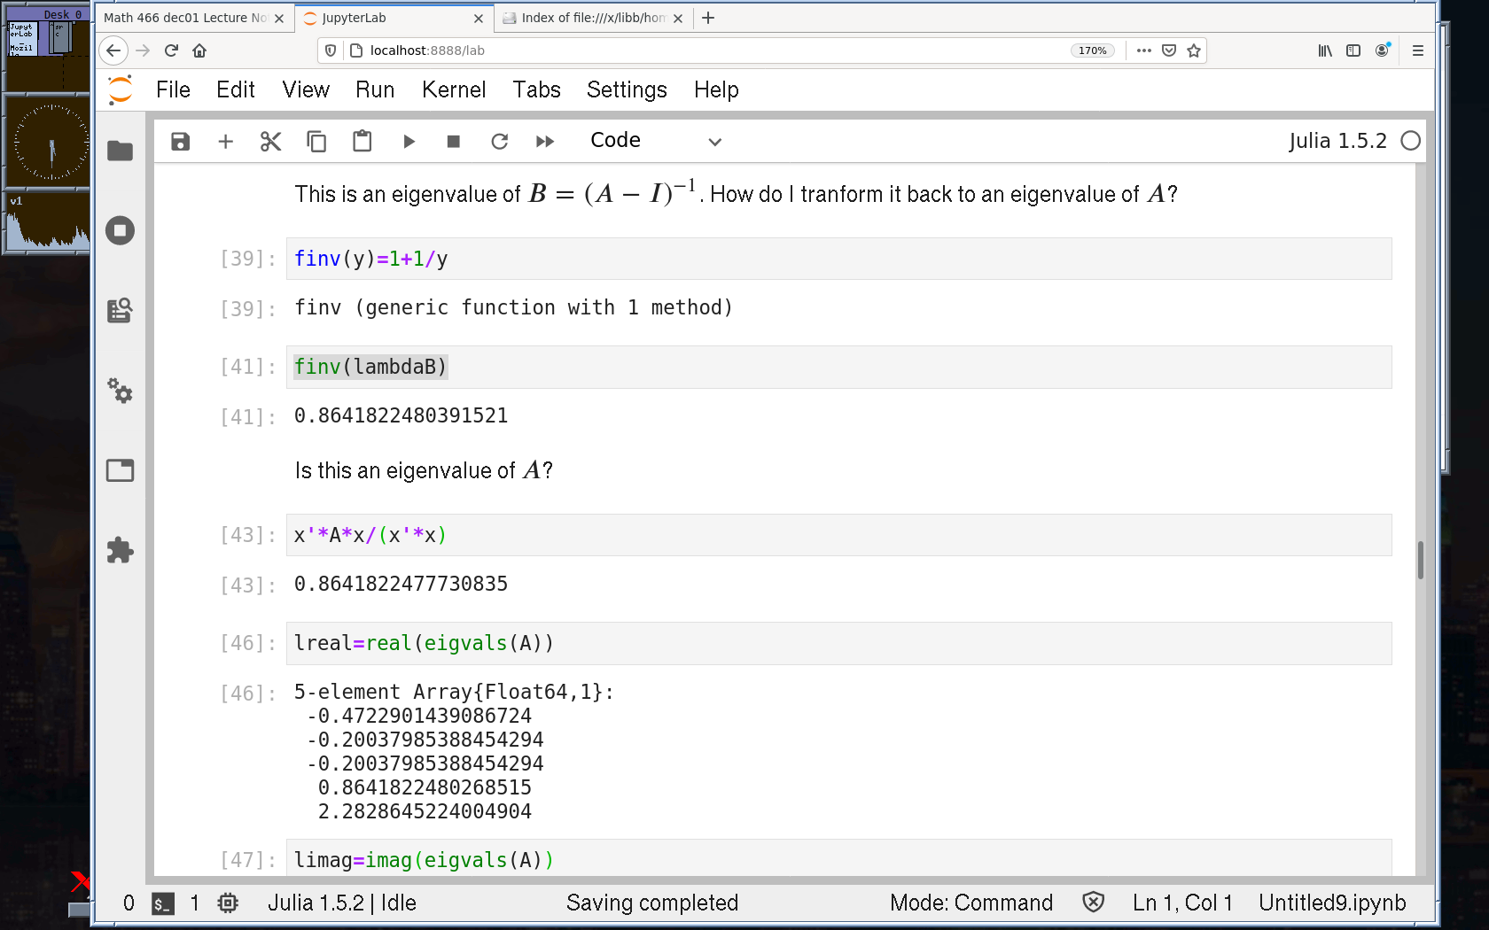This screenshot has width=1489, height=930.
Task: Interrupt the kernel with stop icon
Action: [x=454, y=142]
